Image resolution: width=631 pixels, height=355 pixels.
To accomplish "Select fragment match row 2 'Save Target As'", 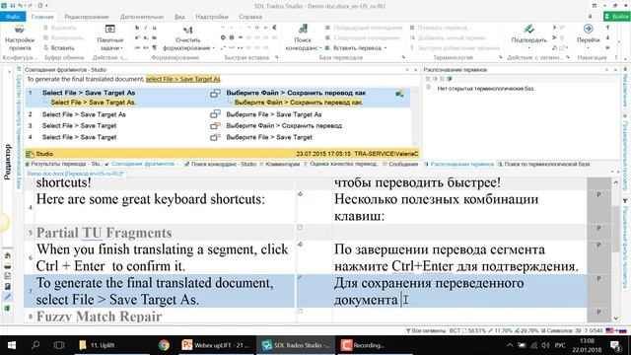I will 217,114.
